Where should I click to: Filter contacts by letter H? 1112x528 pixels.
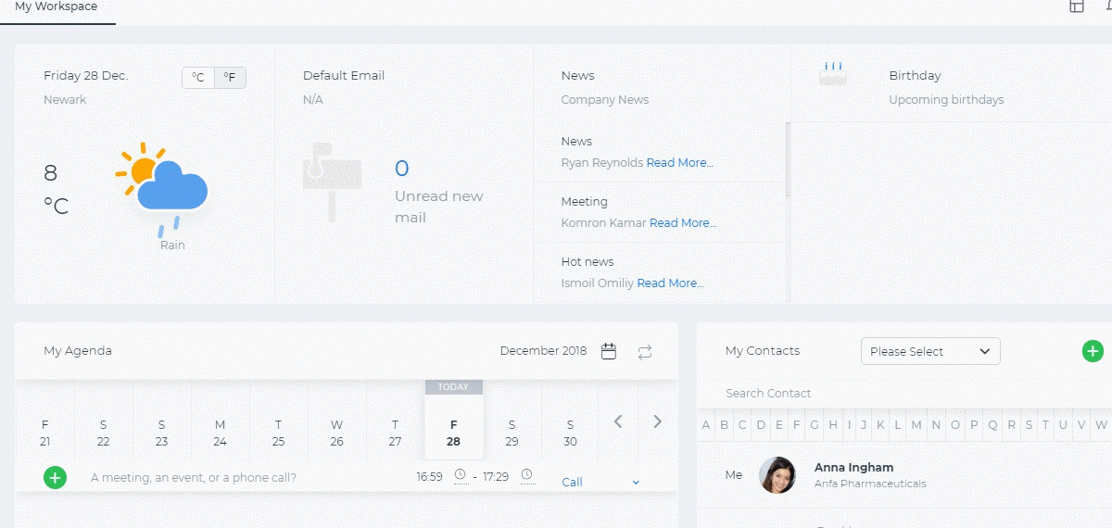[833, 425]
